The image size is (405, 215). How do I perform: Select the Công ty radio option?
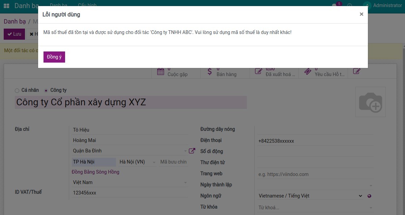tap(46, 91)
